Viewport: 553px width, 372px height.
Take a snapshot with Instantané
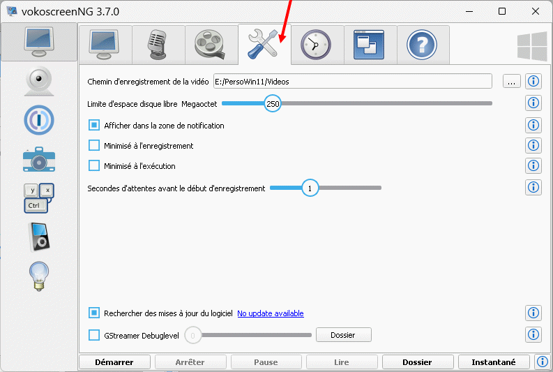point(494,362)
